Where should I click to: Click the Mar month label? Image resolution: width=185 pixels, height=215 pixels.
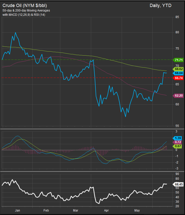[76, 210]
